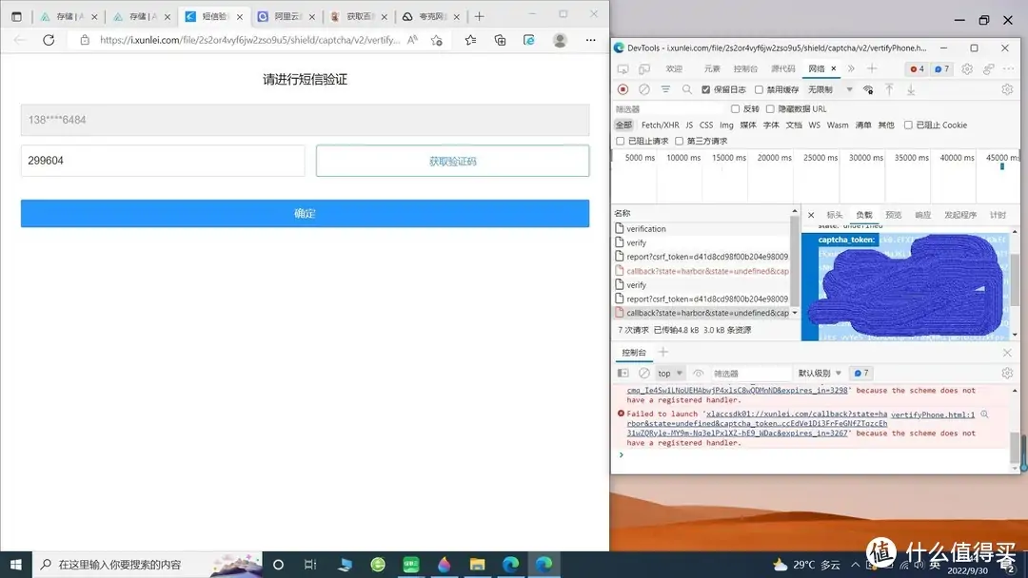The width and height of the screenshot is (1028, 578).
Task: Enable the 保留日志 checkbox
Action: pyautogui.click(x=704, y=90)
